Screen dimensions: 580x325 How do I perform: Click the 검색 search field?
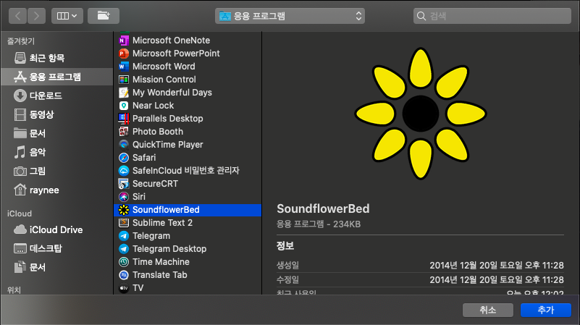point(492,16)
